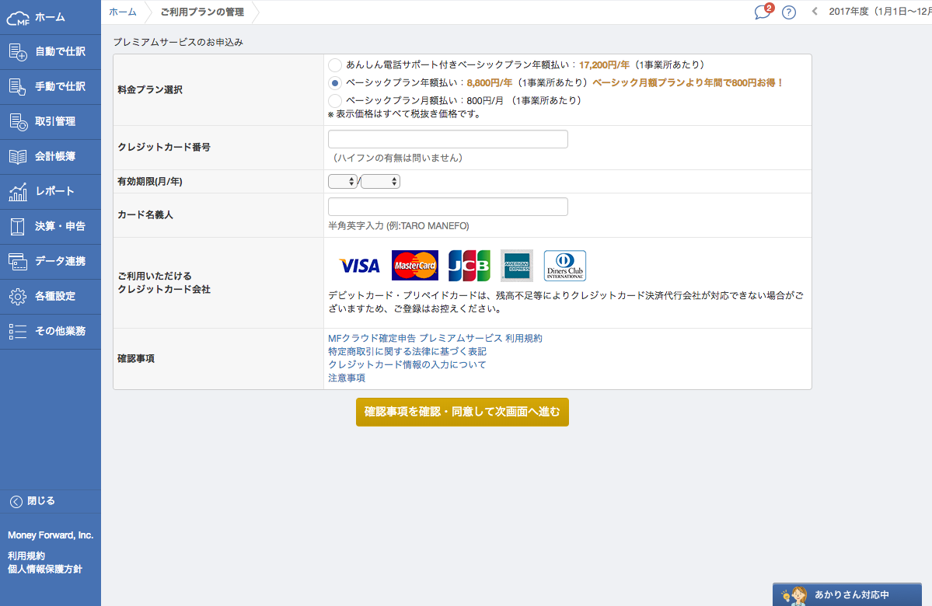Open 特定商取引に関する法律に基づく表記 link
Viewport: 932px width, 606px height.
pos(407,351)
